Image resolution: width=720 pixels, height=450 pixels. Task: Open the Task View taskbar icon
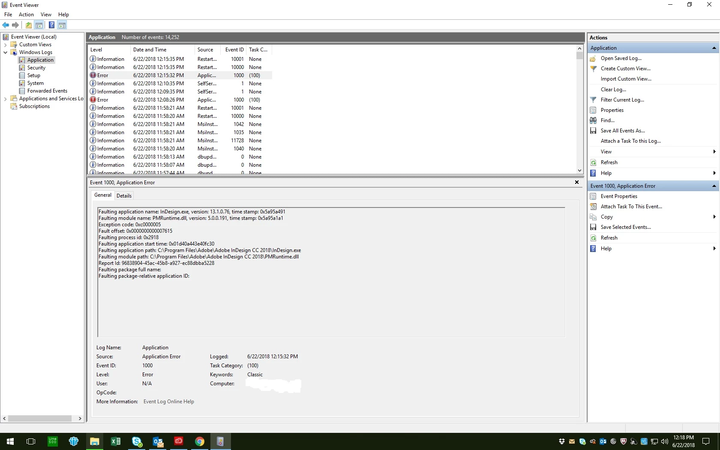(31, 441)
